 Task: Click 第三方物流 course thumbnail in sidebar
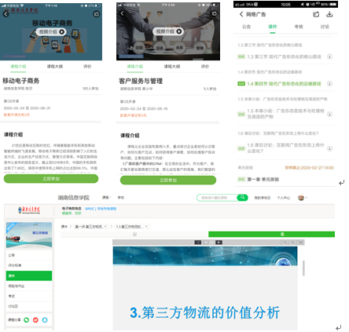[x=29, y=235]
